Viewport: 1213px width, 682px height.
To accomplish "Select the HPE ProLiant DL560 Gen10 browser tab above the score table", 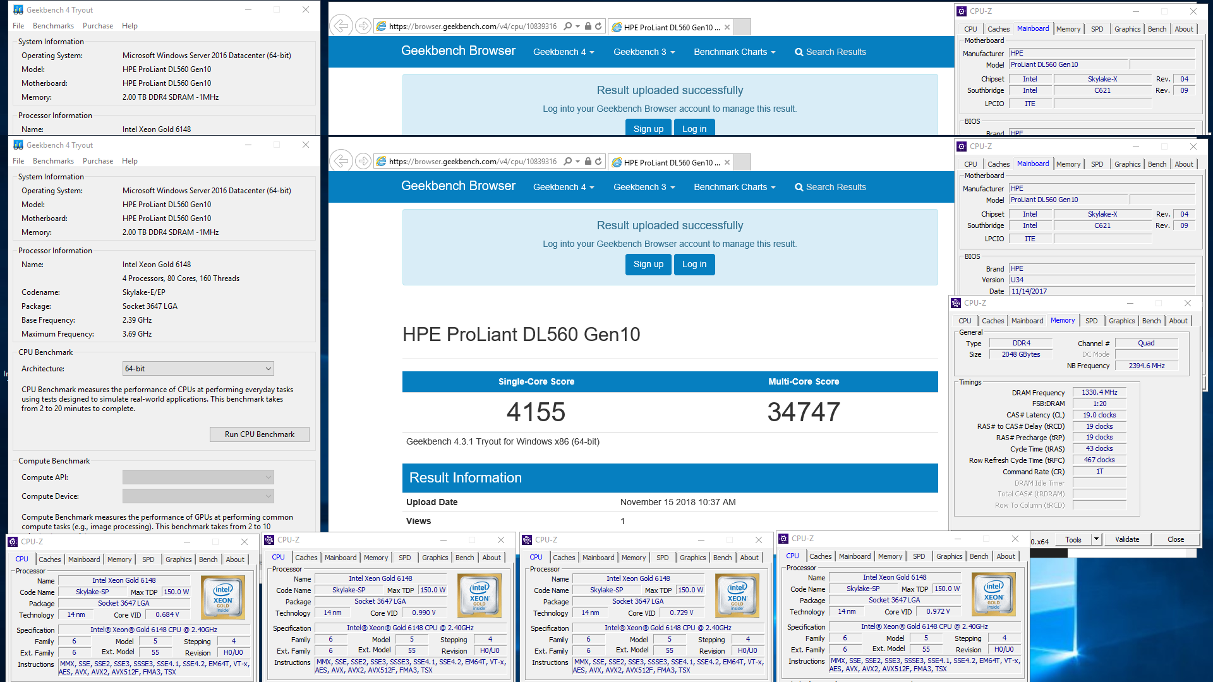I will (x=671, y=162).
